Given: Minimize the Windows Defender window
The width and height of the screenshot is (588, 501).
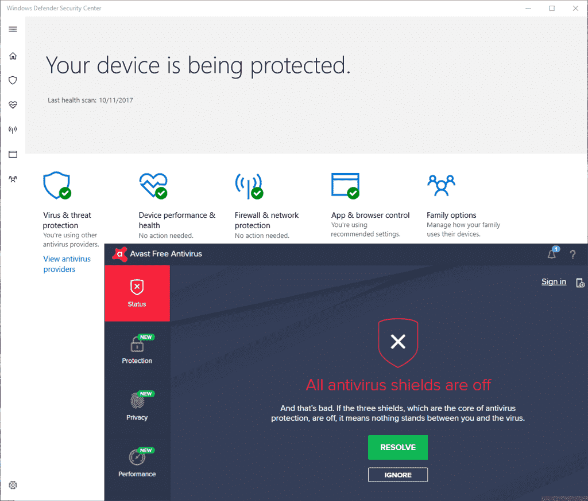Looking at the screenshot, I should pos(528,8).
